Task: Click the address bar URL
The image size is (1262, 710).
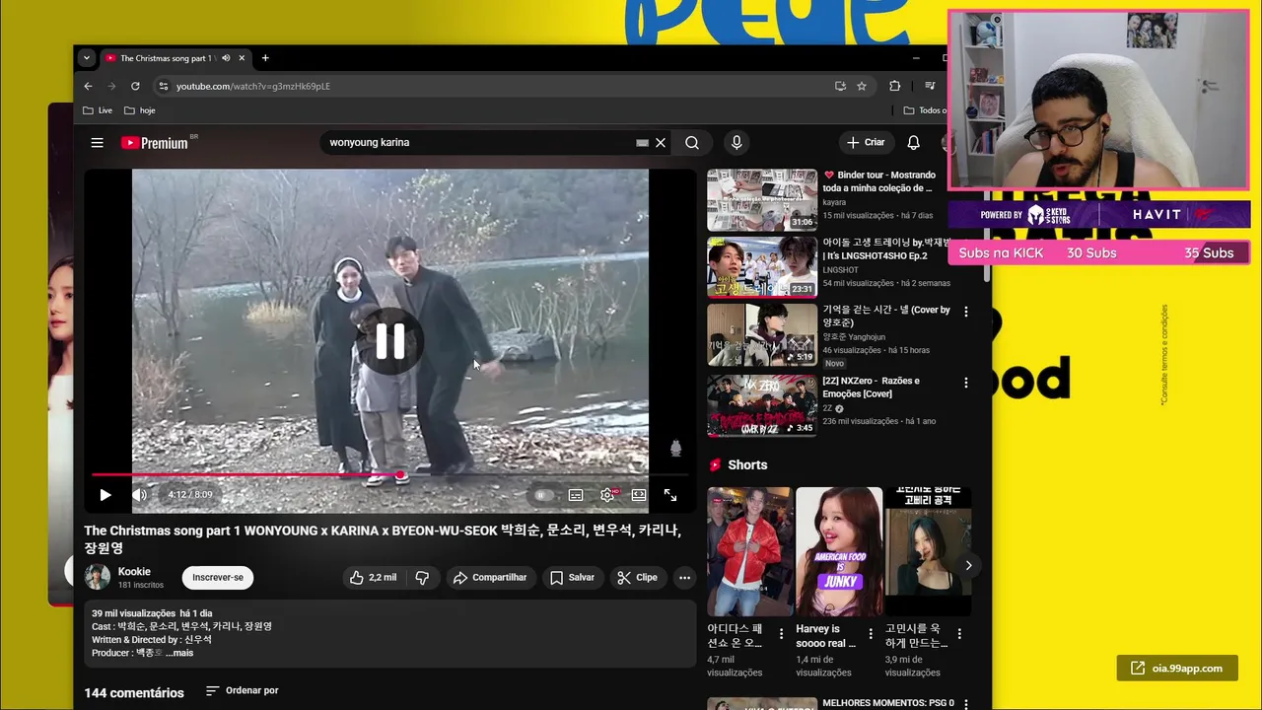Action: (253, 86)
